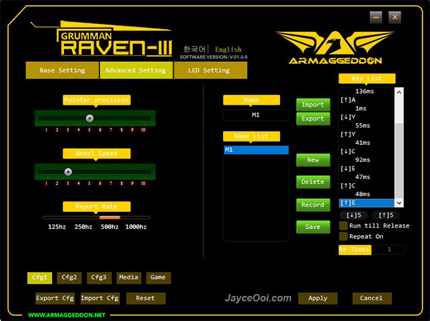The image size is (430, 321).
Task: Open the WWW.ARMAGGEDDON.NET link
Action: pos(66,315)
